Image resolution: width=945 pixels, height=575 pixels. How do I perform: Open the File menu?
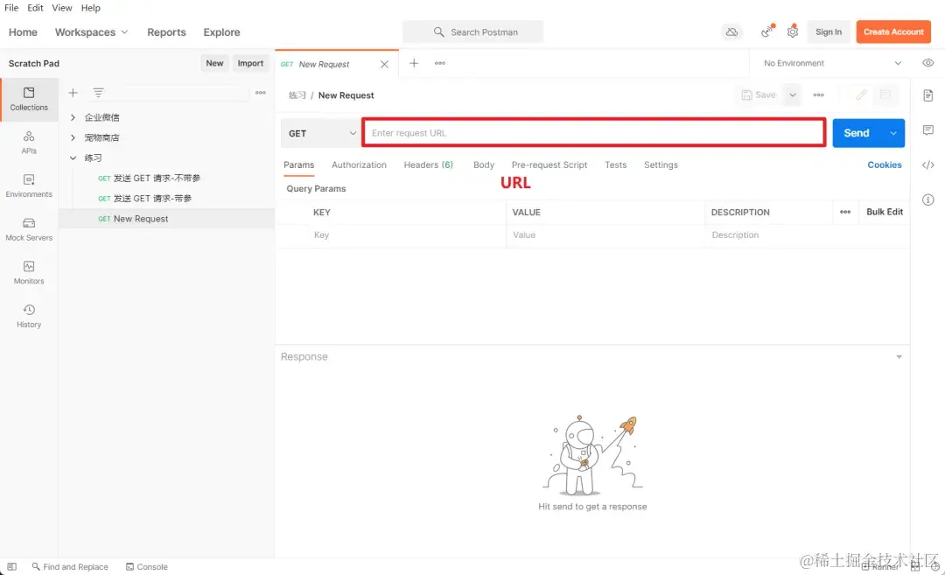click(11, 8)
